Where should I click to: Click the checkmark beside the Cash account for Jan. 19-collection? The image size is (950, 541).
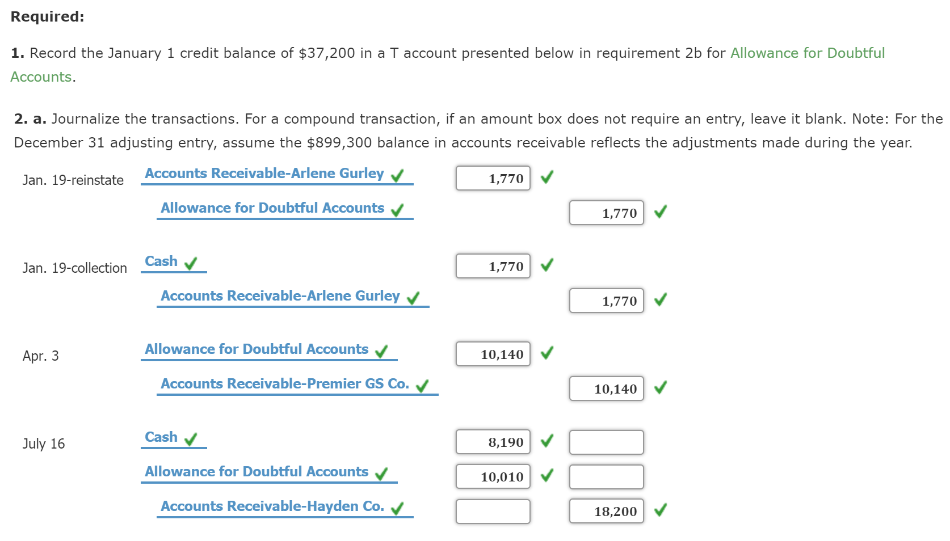(x=191, y=263)
